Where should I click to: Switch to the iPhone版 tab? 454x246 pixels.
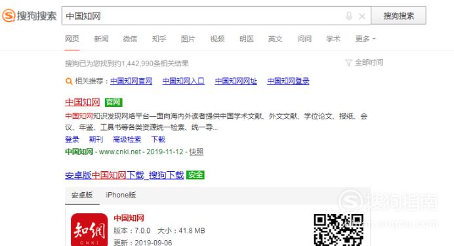(121, 195)
